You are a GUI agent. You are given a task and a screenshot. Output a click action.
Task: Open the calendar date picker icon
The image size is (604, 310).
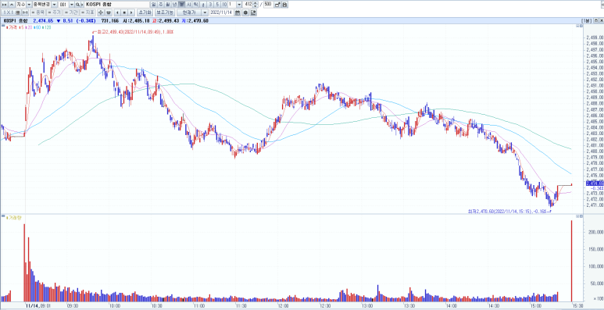pos(238,12)
